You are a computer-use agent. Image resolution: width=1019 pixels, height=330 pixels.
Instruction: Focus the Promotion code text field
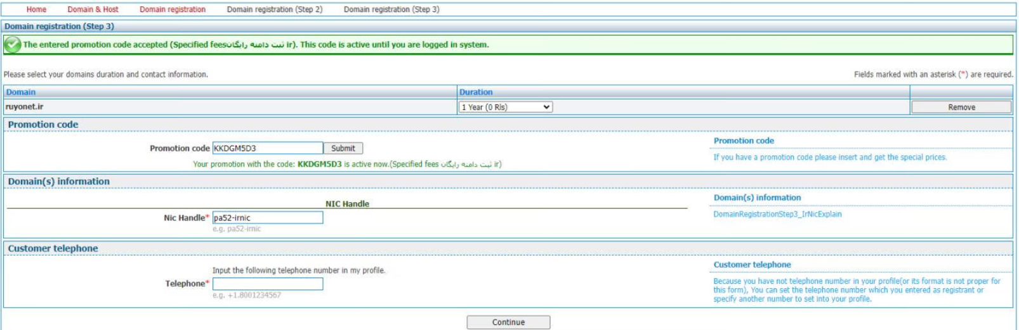tap(267, 148)
